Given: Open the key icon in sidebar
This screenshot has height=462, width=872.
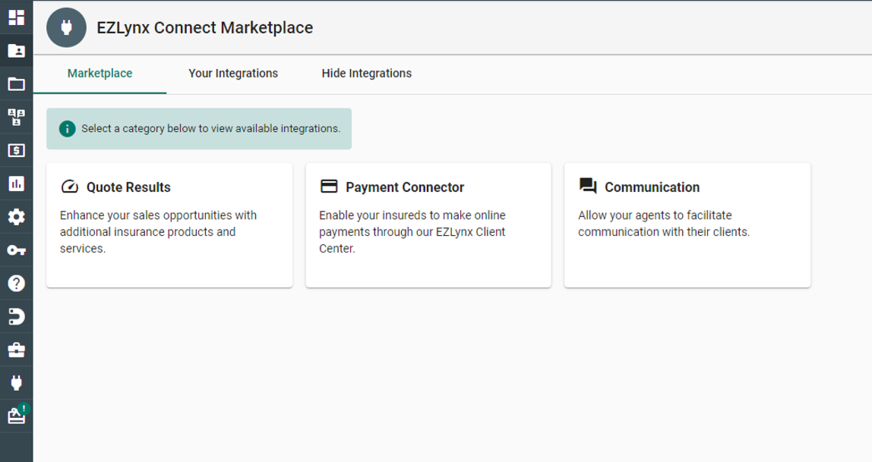Looking at the screenshot, I should click(x=16, y=250).
